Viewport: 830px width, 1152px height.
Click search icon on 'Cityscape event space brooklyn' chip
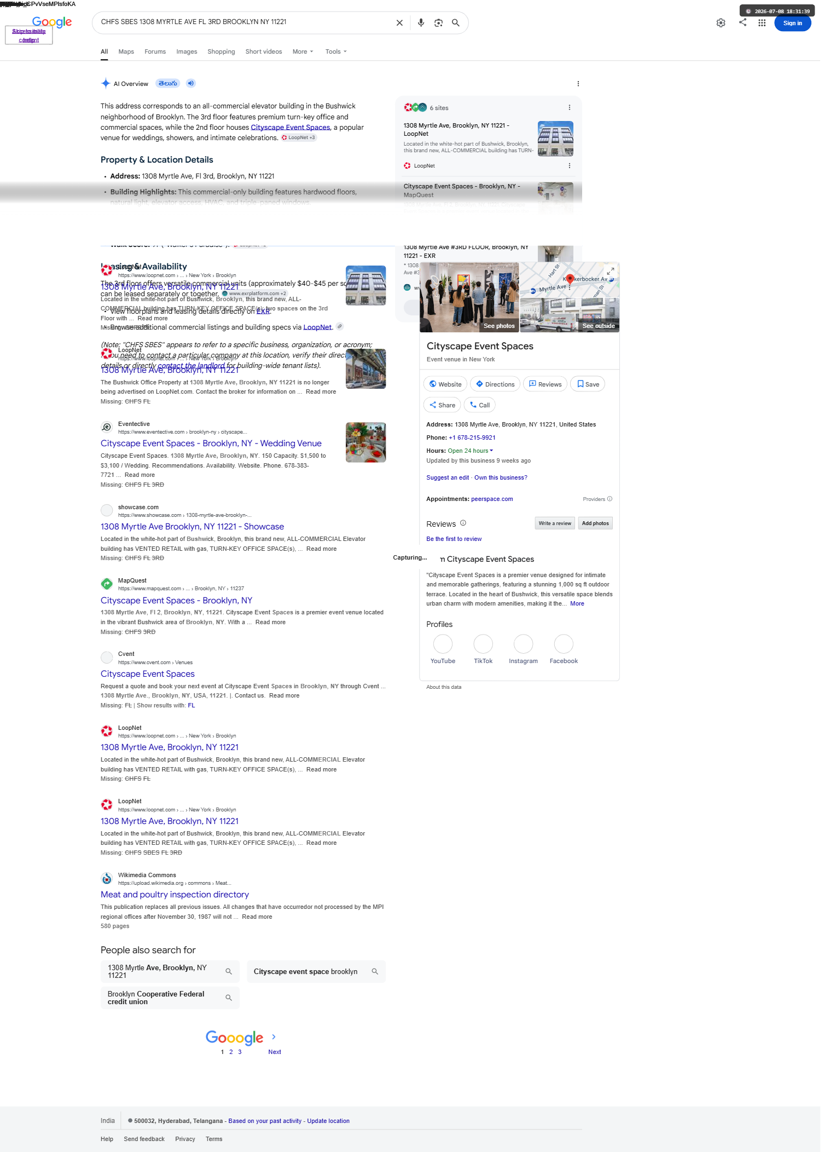[x=375, y=971]
